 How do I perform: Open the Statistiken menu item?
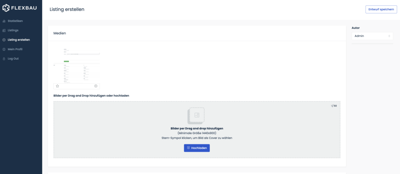coord(15,21)
